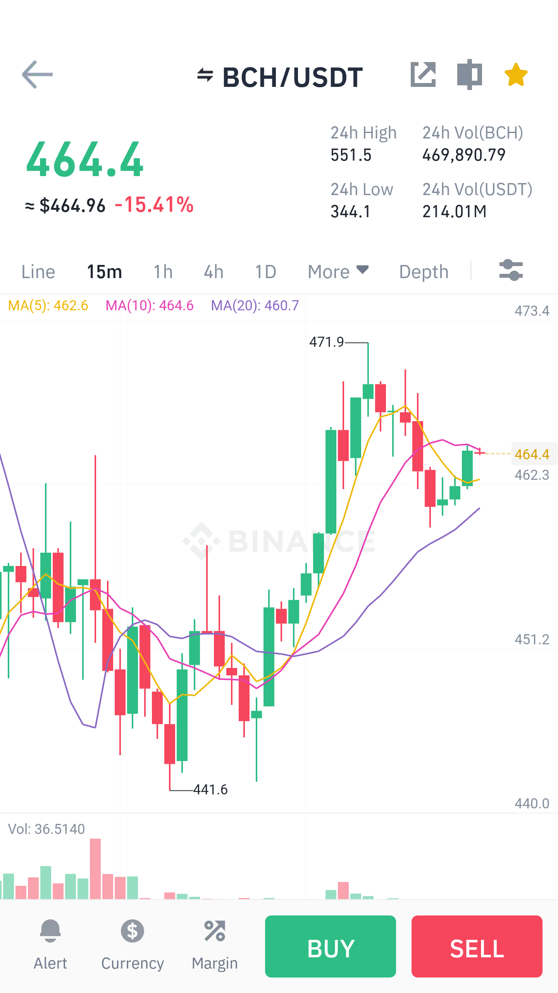Tap the red SELL button
The image size is (558, 993).
477,946
